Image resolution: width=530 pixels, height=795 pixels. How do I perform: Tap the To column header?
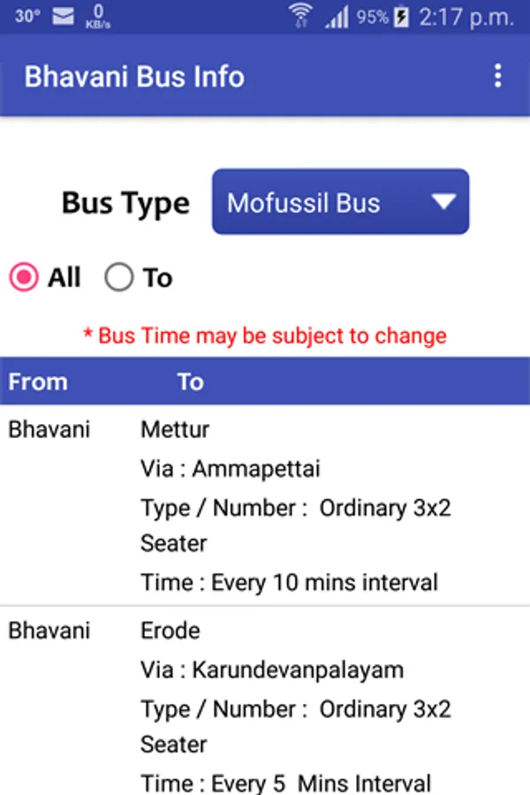click(x=190, y=382)
